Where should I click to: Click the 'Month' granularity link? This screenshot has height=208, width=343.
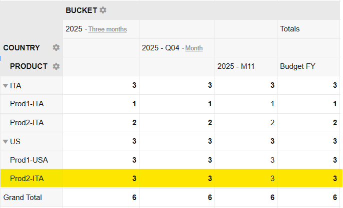[x=194, y=48]
